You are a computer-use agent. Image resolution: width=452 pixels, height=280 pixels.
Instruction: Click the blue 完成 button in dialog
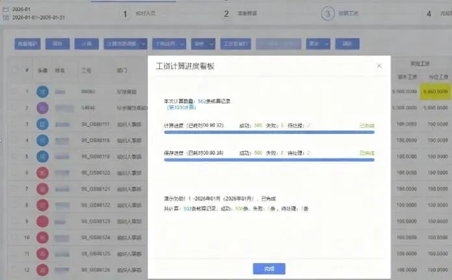(269, 269)
